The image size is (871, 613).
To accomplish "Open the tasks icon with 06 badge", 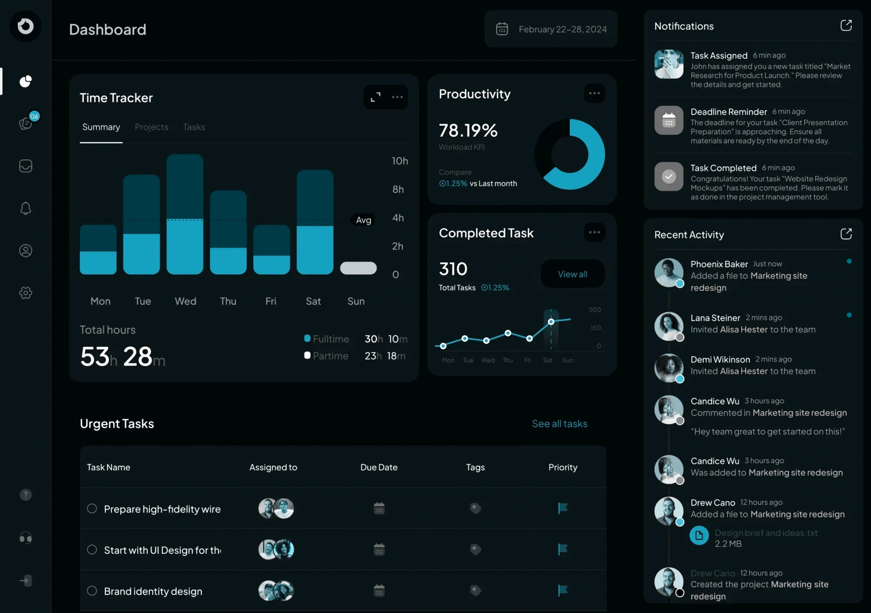I will [x=25, y=123].
